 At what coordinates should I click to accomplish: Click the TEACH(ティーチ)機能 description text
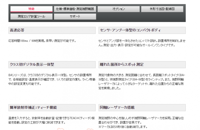pyautogui.click(x=51, y=120)
